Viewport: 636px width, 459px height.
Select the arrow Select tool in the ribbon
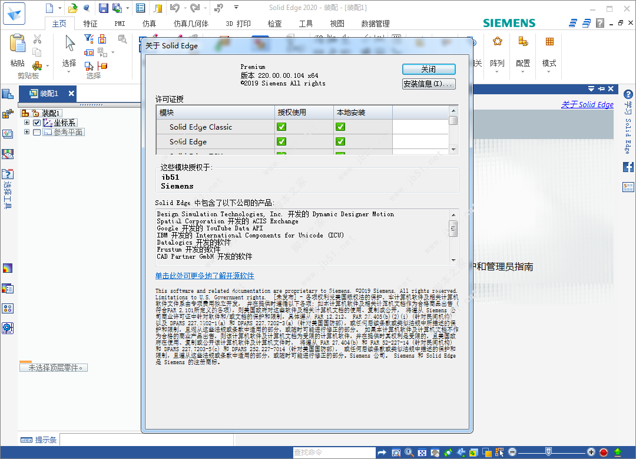click(x=69, y=43)
